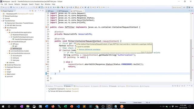This screenshot has height=109, width=194.
Task: Click Remove '@Override' annotation quick fix
Action: coord(90,49)
